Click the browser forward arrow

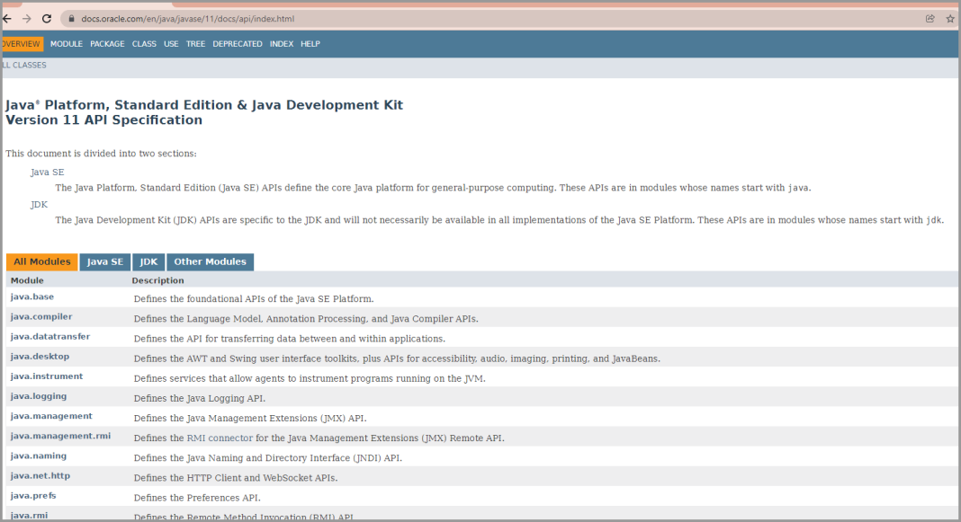tap(27, 18)
